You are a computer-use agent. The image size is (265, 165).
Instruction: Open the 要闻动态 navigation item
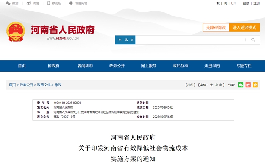(x=85, y=66)
